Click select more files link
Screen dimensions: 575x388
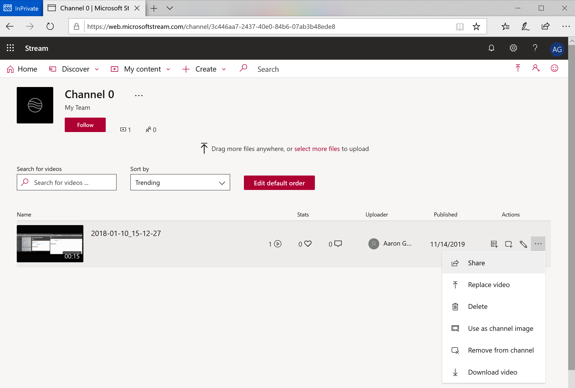317,149
